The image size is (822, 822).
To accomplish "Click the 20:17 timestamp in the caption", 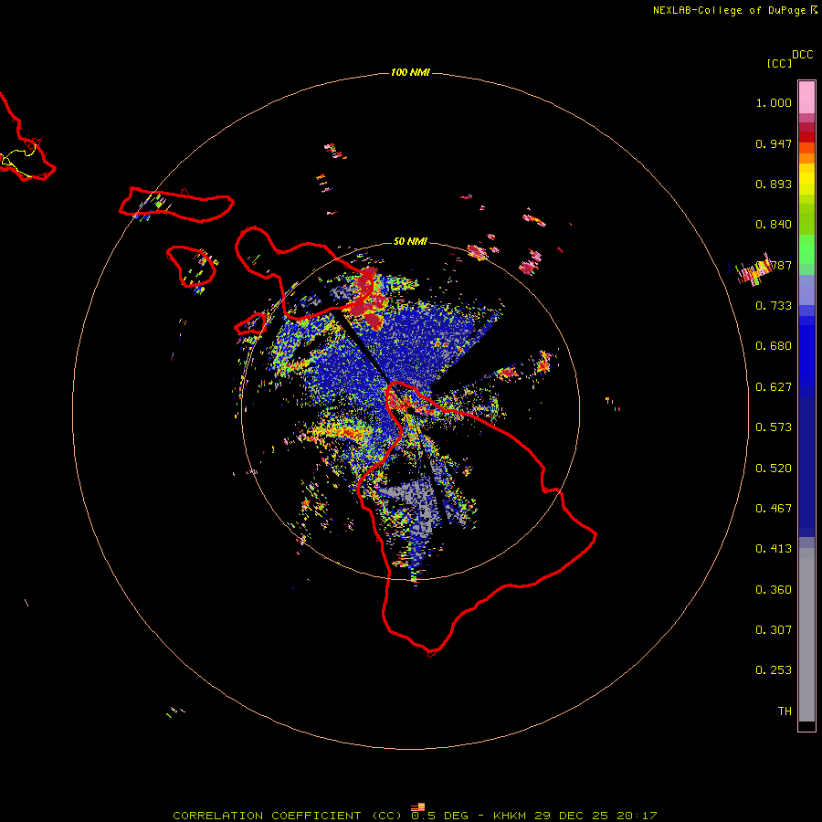I will click(637, 816).
